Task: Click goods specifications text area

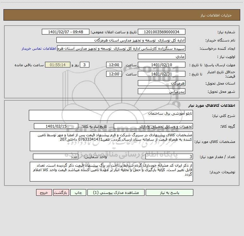Action: [111, 141]
